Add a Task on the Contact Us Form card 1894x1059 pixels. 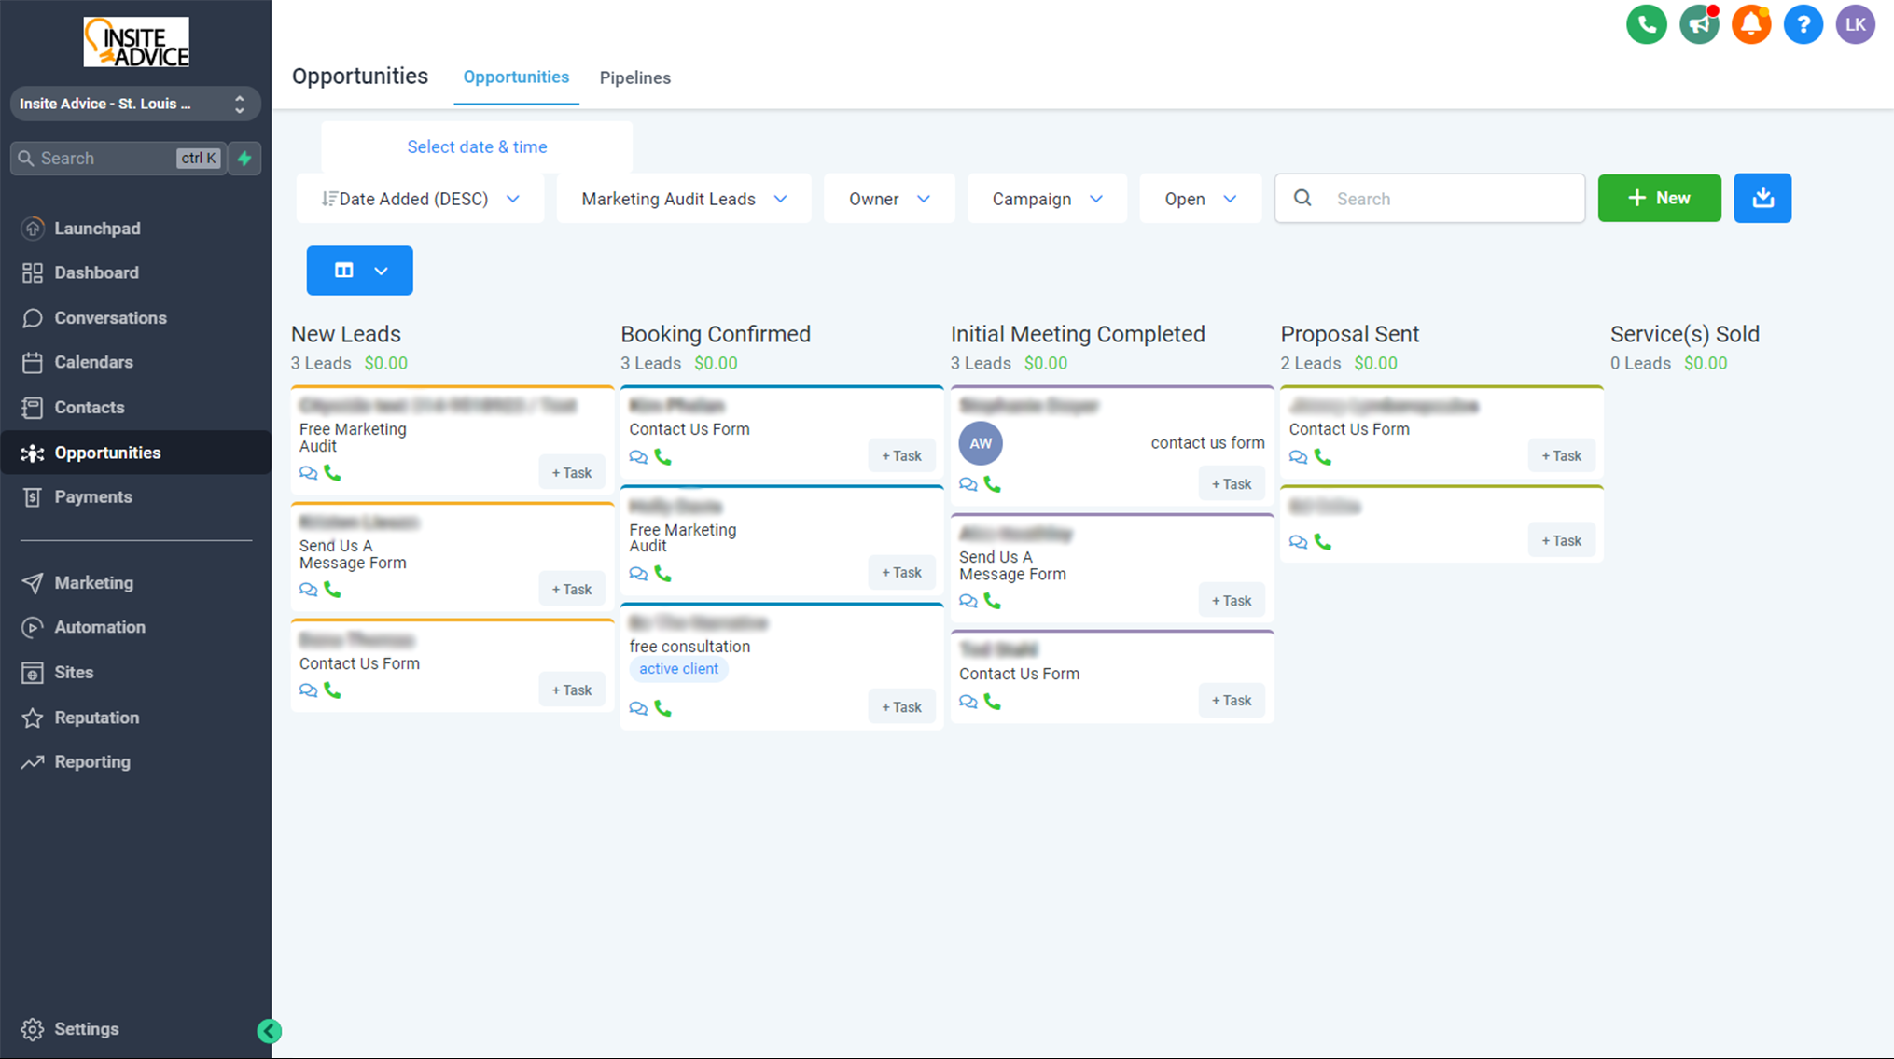[x=572, y=690]
